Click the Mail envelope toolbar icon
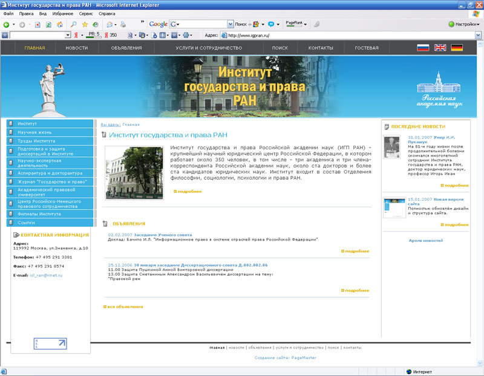484x376 pixels. (110, 25)
